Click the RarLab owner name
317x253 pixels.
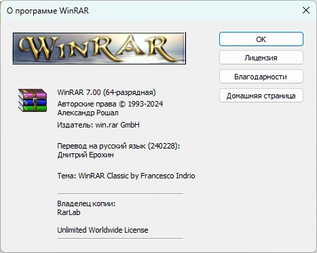69,212
